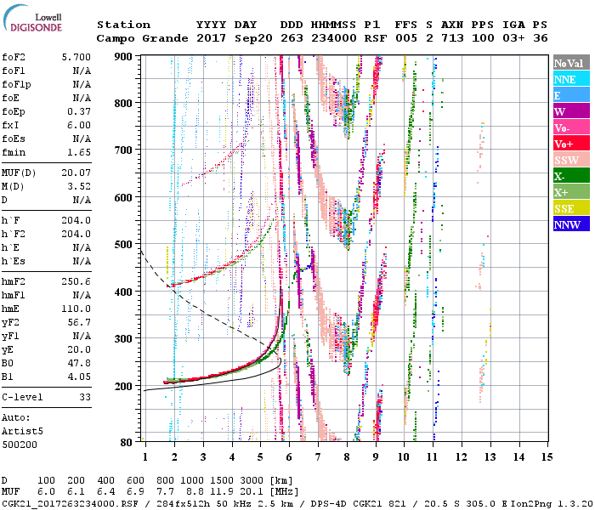595x510 pixels.
Task: Click the 6 tick on frequency axis
Action: coord(289,457)
